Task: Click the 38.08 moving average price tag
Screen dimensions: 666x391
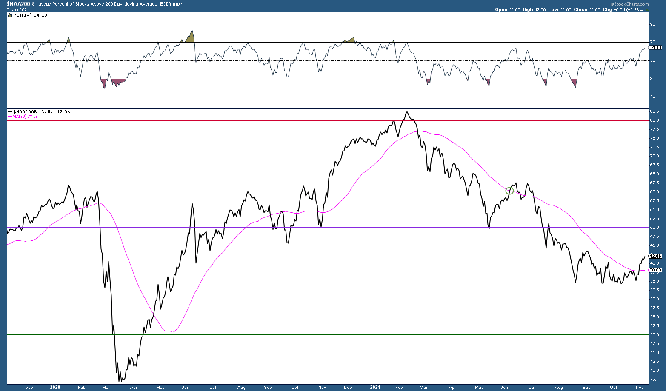Action: click(x=655, y=270)
